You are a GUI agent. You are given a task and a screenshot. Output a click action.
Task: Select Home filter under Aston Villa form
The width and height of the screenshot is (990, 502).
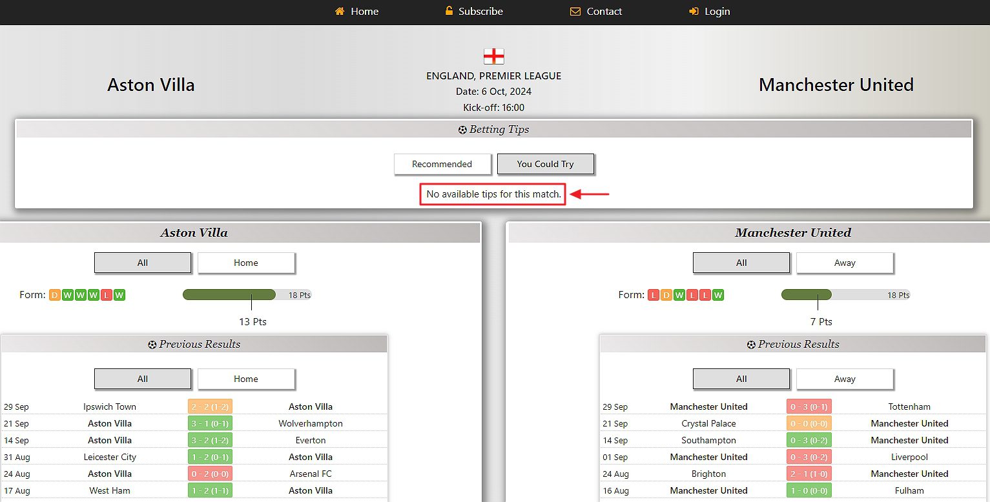[x=246, y=263]
